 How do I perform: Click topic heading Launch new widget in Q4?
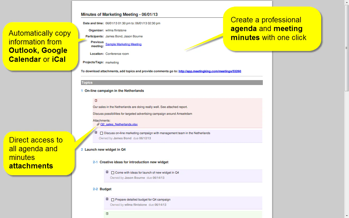pyautogui.click(x=105, y=150)
